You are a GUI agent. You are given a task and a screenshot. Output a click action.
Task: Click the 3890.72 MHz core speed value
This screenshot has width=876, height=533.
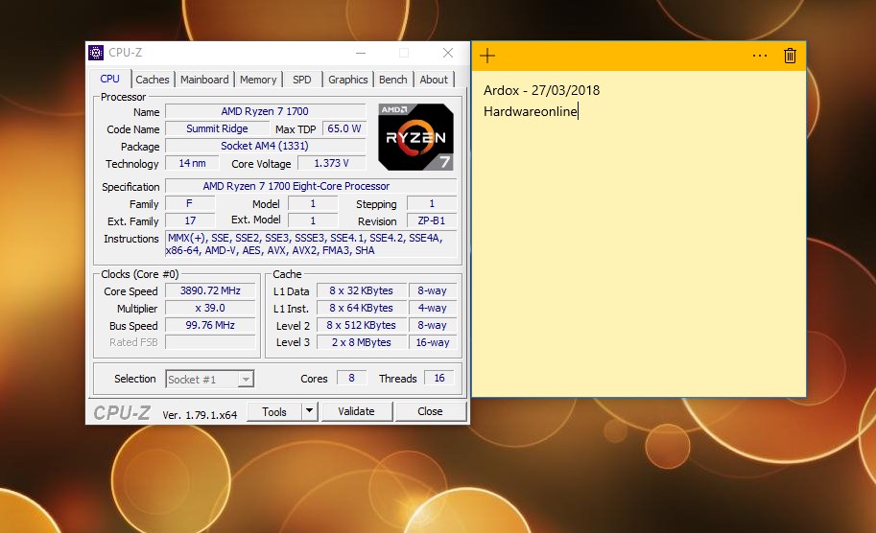pyautogui.click(x=211, y=290)
